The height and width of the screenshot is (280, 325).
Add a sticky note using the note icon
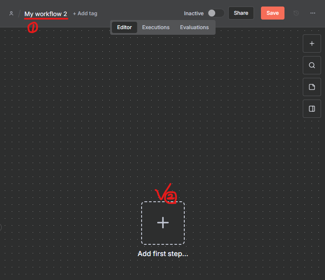click(x=312, y=87)
